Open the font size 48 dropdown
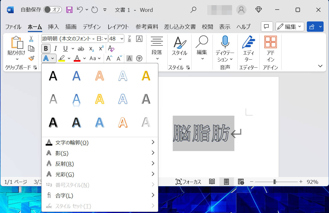Image resolution: width=329 pixels, height=213 pixels. (x=122, y=39)
